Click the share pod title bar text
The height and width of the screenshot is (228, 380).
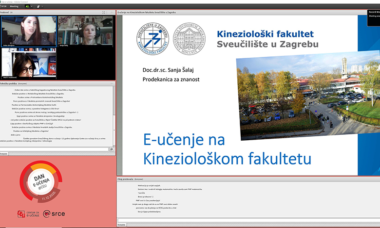coord(147,12)
